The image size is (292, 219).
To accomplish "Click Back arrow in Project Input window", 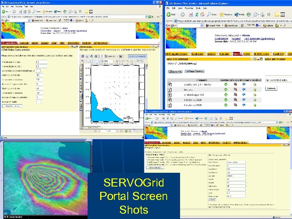I will point(147,118).
